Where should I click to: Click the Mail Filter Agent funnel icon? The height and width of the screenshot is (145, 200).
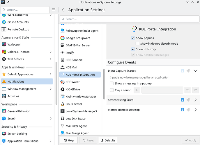(62, 126)
